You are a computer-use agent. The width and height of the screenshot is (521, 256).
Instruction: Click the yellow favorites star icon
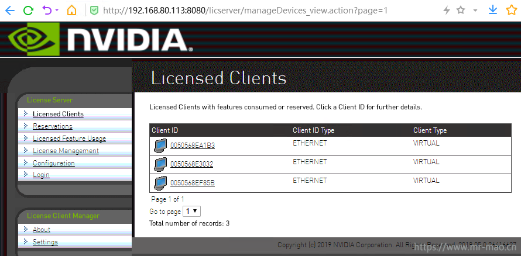512,11
